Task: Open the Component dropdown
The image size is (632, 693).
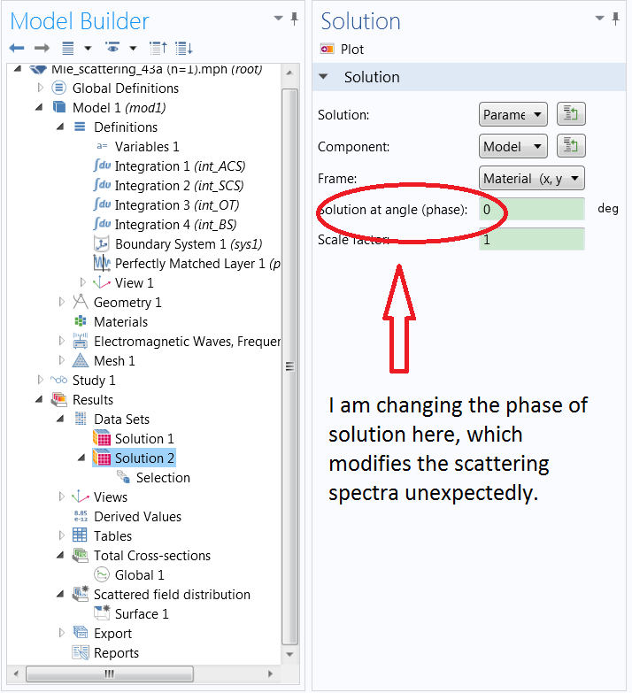Action: pyautogui.click(x=513, y=146)
